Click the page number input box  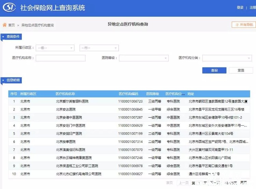[200, 183]
